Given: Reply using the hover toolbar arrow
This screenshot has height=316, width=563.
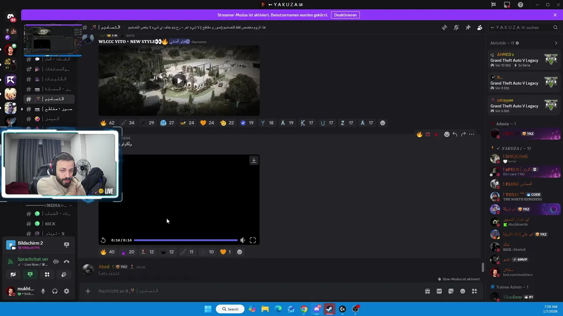Looking at the screenshot, I should 455,134.
